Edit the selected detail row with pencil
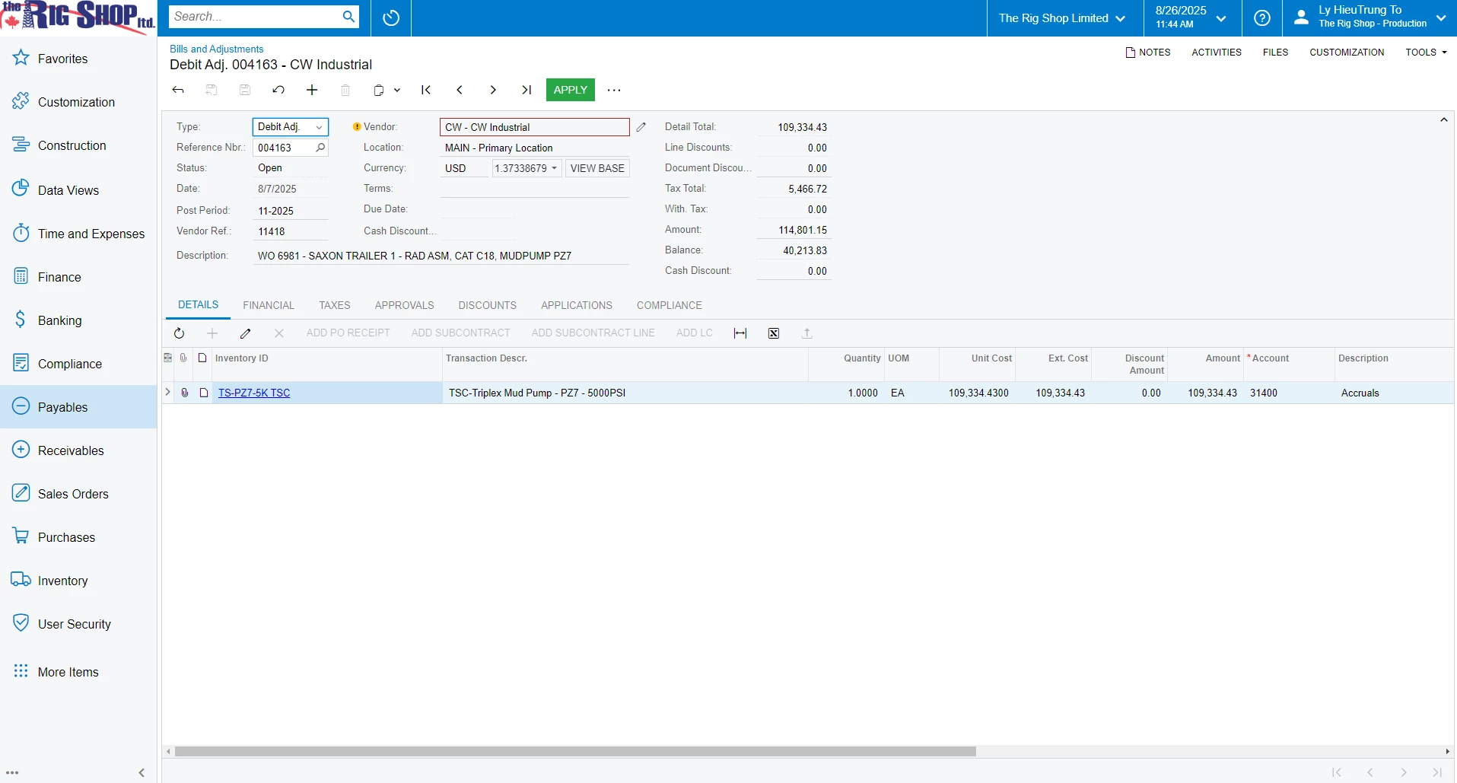This screenshot has width=1457, height=783. [246, 333]
